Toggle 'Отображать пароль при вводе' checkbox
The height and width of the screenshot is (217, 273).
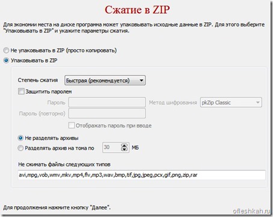point(72,126)
